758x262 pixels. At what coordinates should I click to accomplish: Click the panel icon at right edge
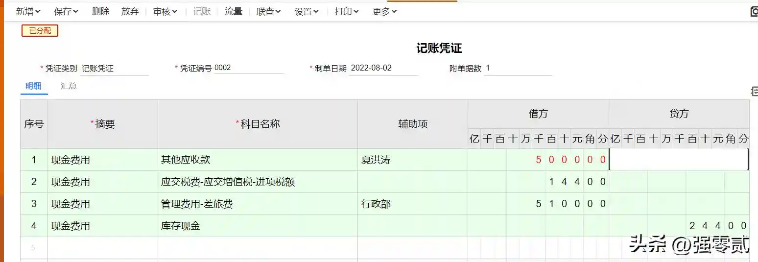click(754, 91)
